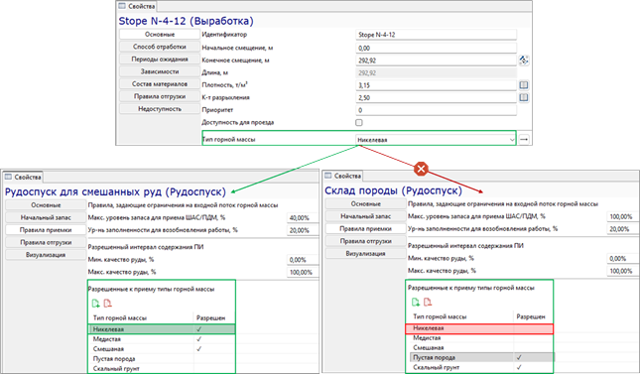Open the table icon next to Плотность field
640x374 pixels.
pos(524,85)
